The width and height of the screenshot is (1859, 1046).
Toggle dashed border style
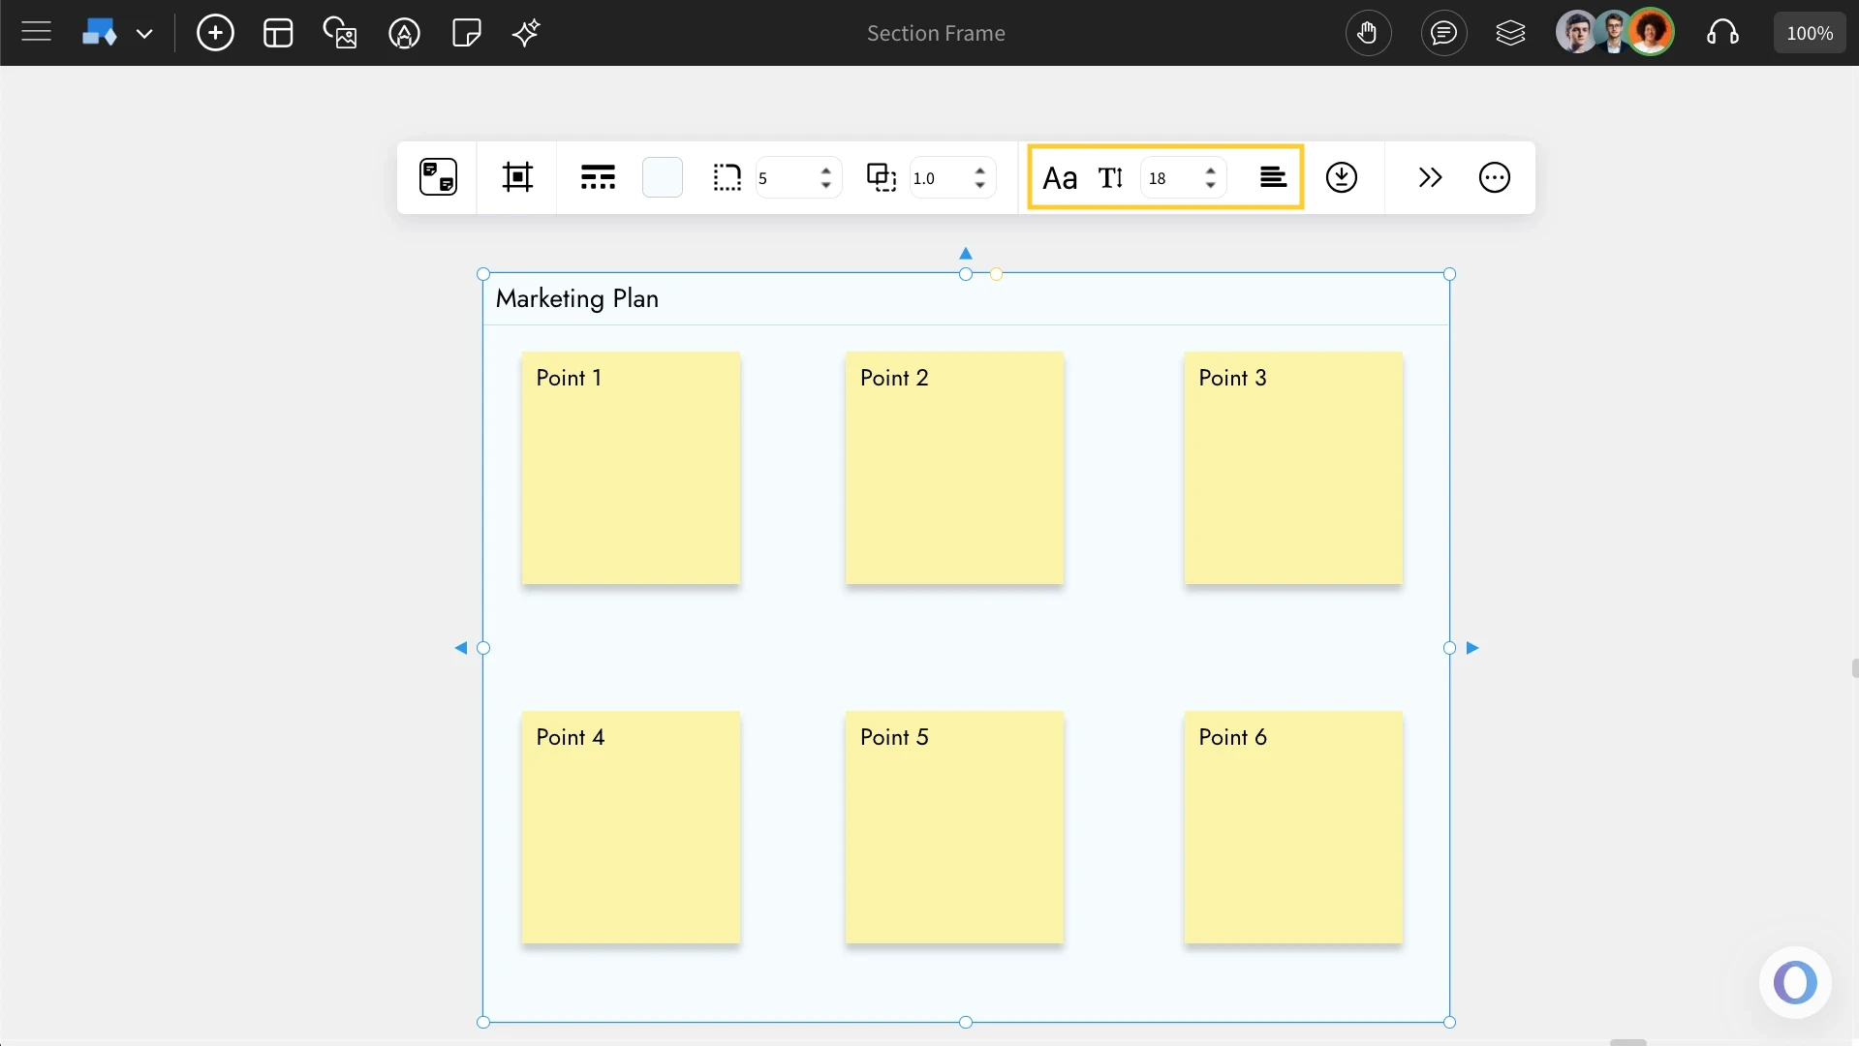[728, 177]
